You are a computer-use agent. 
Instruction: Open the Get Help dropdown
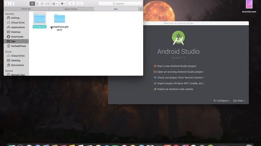pos(239,101)
